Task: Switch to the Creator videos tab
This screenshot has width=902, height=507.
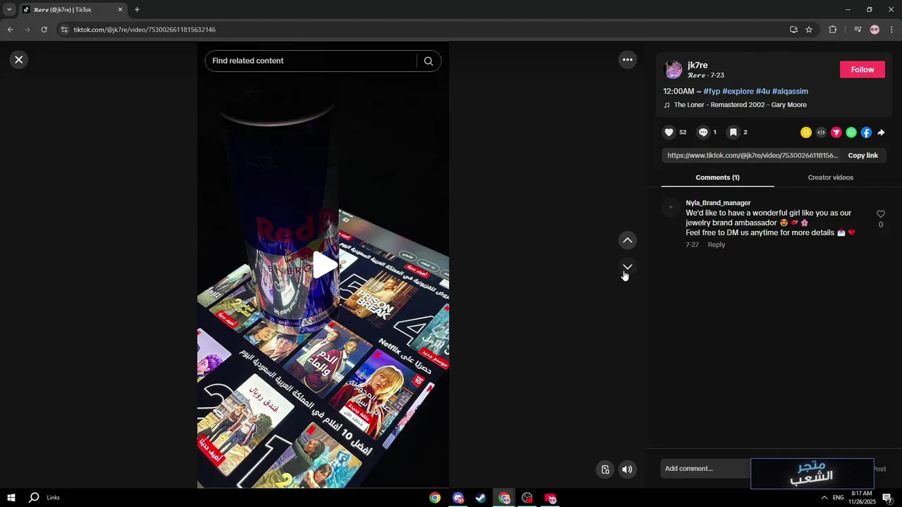Action: (830, 177)
